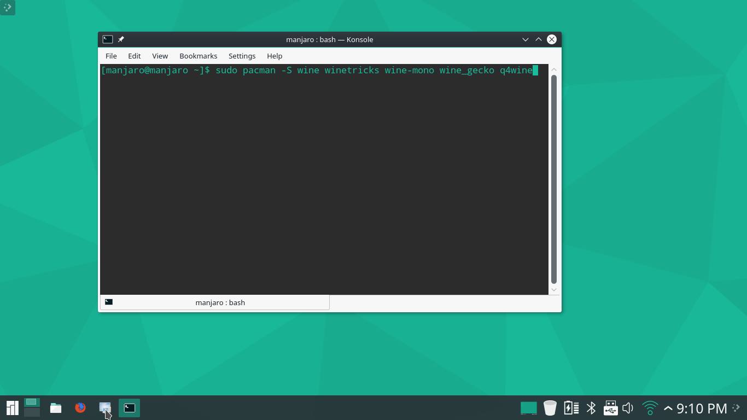Toggle the pin icon in Konsole title bar
The image size is (747, 420).
click(121, 39)
